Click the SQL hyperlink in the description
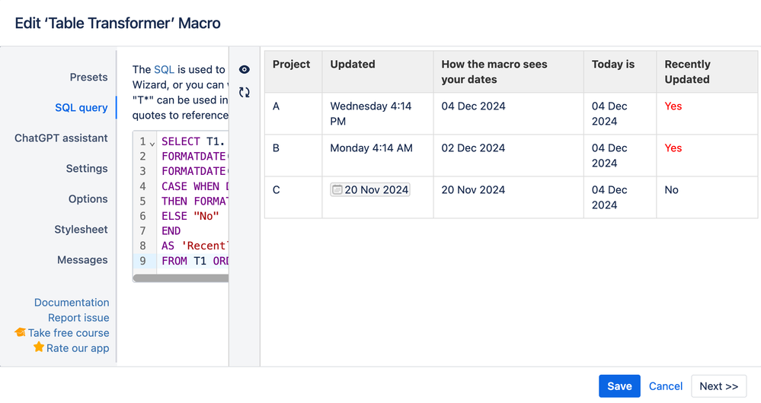Screen dimensions: 761x403 [164, 69]
